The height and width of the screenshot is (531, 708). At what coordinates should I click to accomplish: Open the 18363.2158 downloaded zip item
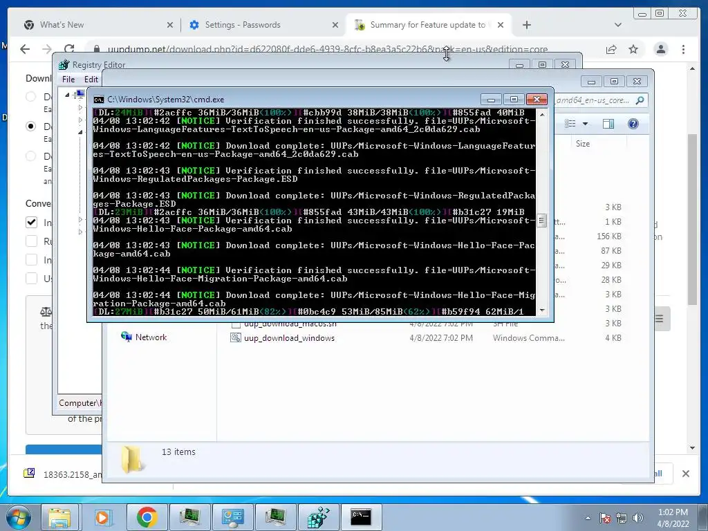tap(63, 474)
